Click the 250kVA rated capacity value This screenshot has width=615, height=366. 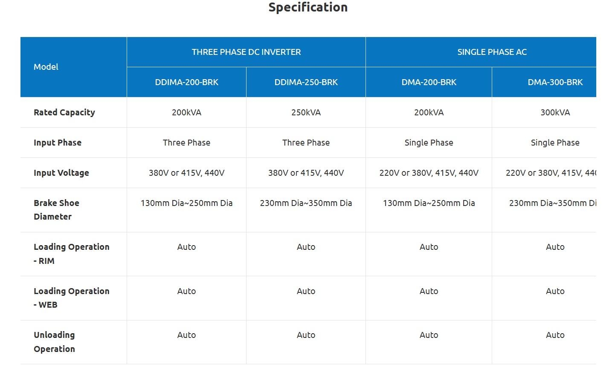[x=306, y=112]
